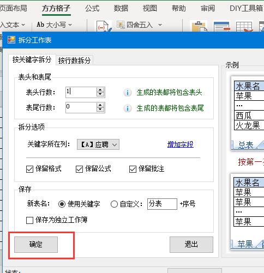264x273 pixels.
Task: Switch to the 页面布局 ribbon tab
Action: pos(13,8)
